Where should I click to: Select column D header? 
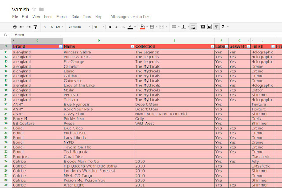click(99, 41)
